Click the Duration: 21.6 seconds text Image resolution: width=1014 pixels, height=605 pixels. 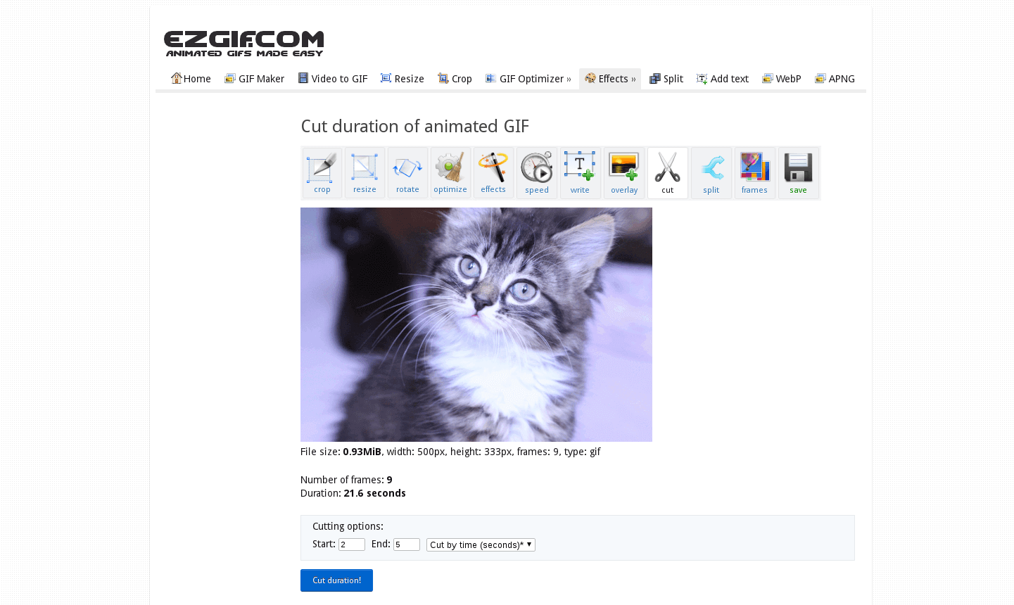353,493
